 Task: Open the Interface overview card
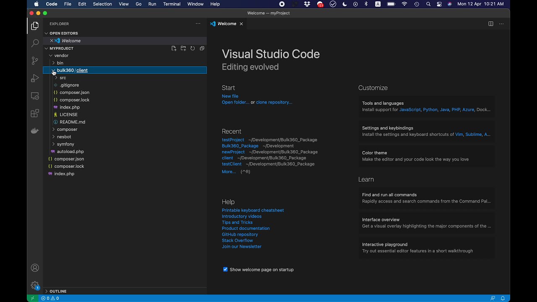(426, 223)
